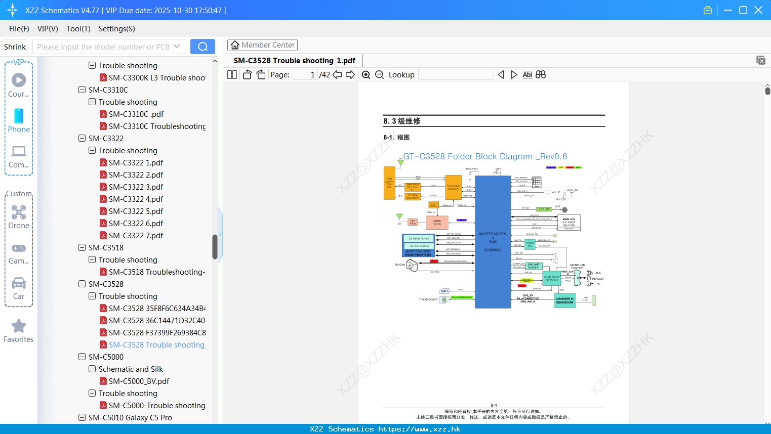Open the Member Center

pos(262,45)
